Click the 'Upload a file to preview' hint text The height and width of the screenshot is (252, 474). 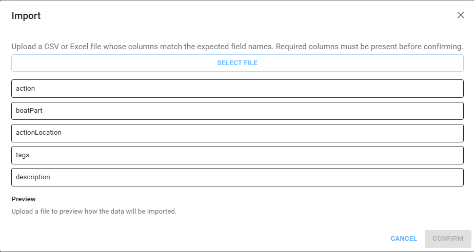(94, 211)
